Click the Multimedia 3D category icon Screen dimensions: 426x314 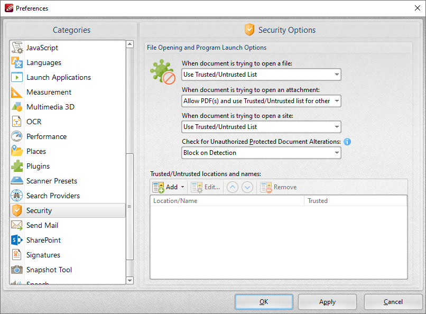tap(16, 107)
